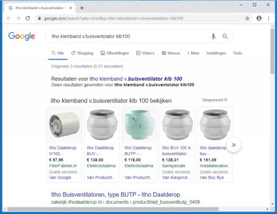The image size is (277, 214).
Task: Click Itho Daalderop BUV product title
Action: coord(100,151)
